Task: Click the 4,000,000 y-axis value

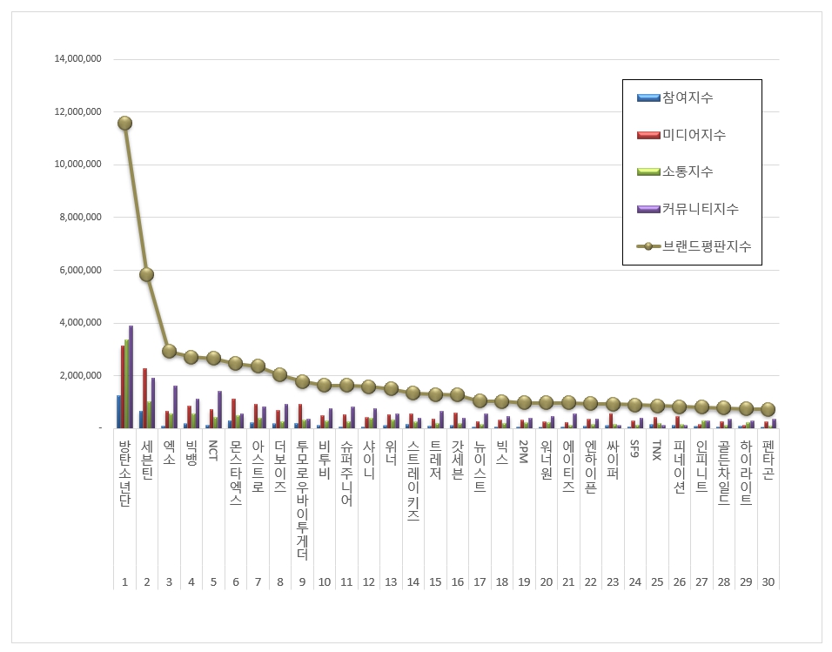Action: coord(80,322)
